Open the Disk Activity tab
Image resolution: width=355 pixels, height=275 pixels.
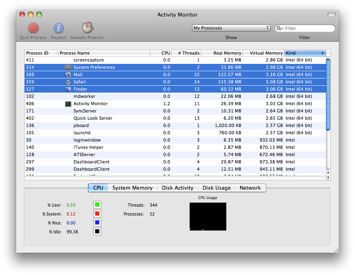tap(177, 188)
